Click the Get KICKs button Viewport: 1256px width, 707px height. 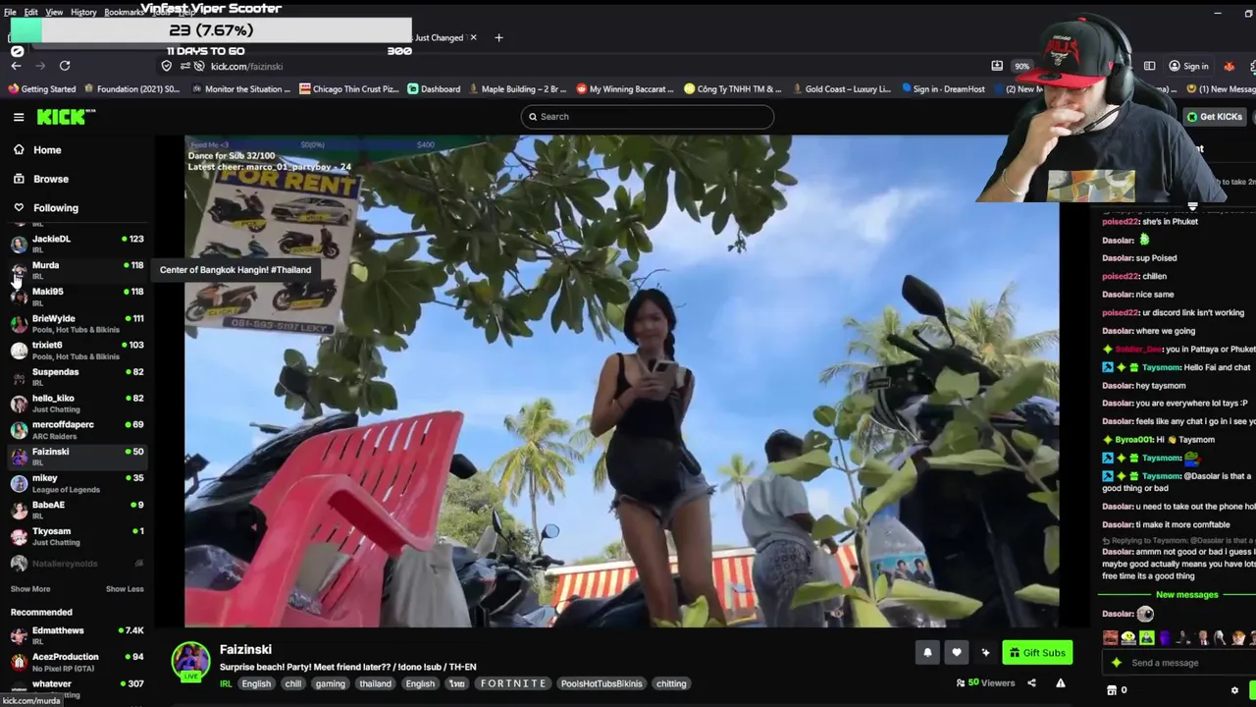click(1214, 117)
